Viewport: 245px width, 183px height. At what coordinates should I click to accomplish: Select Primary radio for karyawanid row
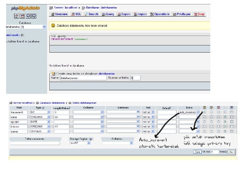point(205,112)
